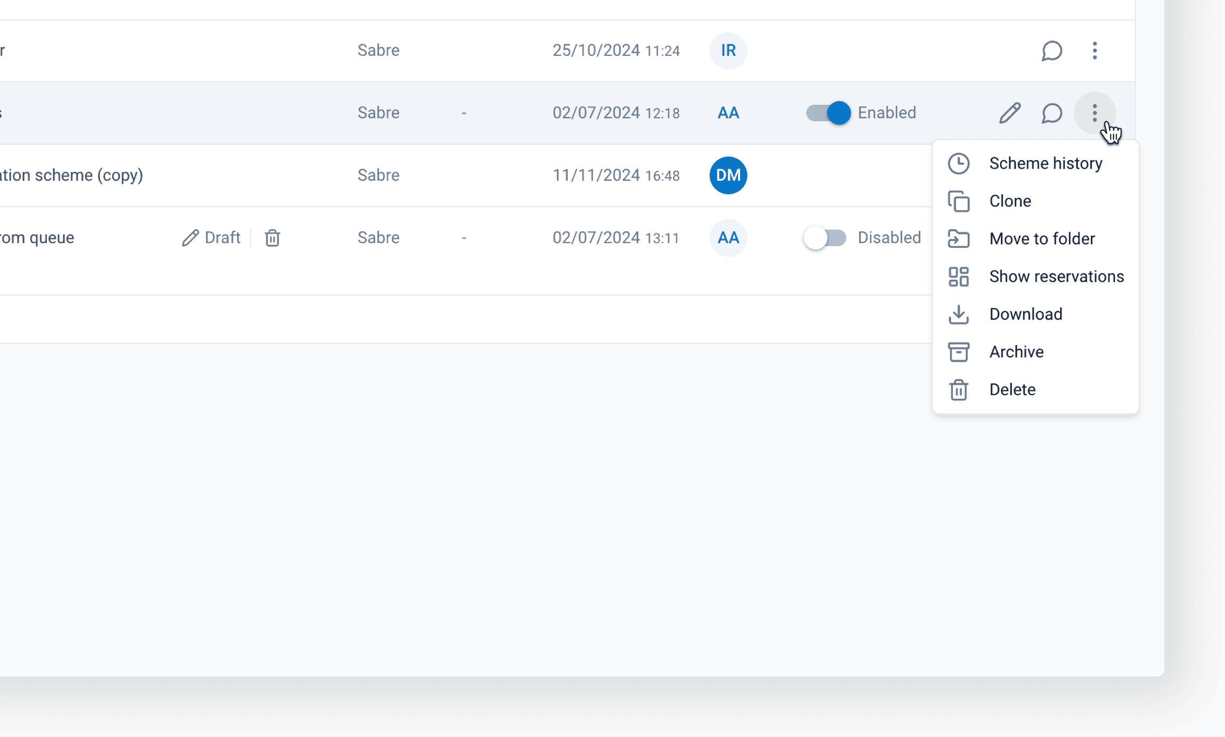Edit the Draft using the pencil icon
Viewport: 1225px width, 737px height.
coord(190,238)
